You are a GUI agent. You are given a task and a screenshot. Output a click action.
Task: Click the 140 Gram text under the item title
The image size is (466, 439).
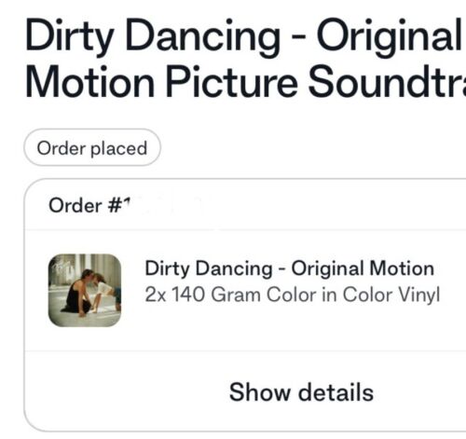tap(216, 295)
